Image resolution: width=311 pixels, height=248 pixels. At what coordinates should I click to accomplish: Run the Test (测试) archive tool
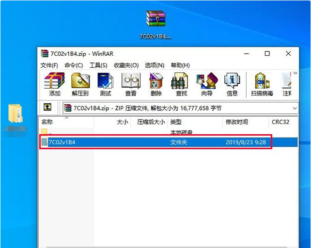point(105,84)
